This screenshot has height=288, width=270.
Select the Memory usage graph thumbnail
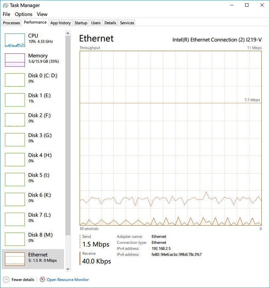pyautogui.click(x=15, y=60)
